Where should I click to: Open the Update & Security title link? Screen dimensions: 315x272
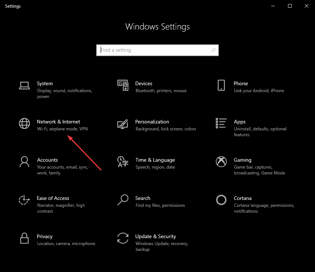pos(155,236)
